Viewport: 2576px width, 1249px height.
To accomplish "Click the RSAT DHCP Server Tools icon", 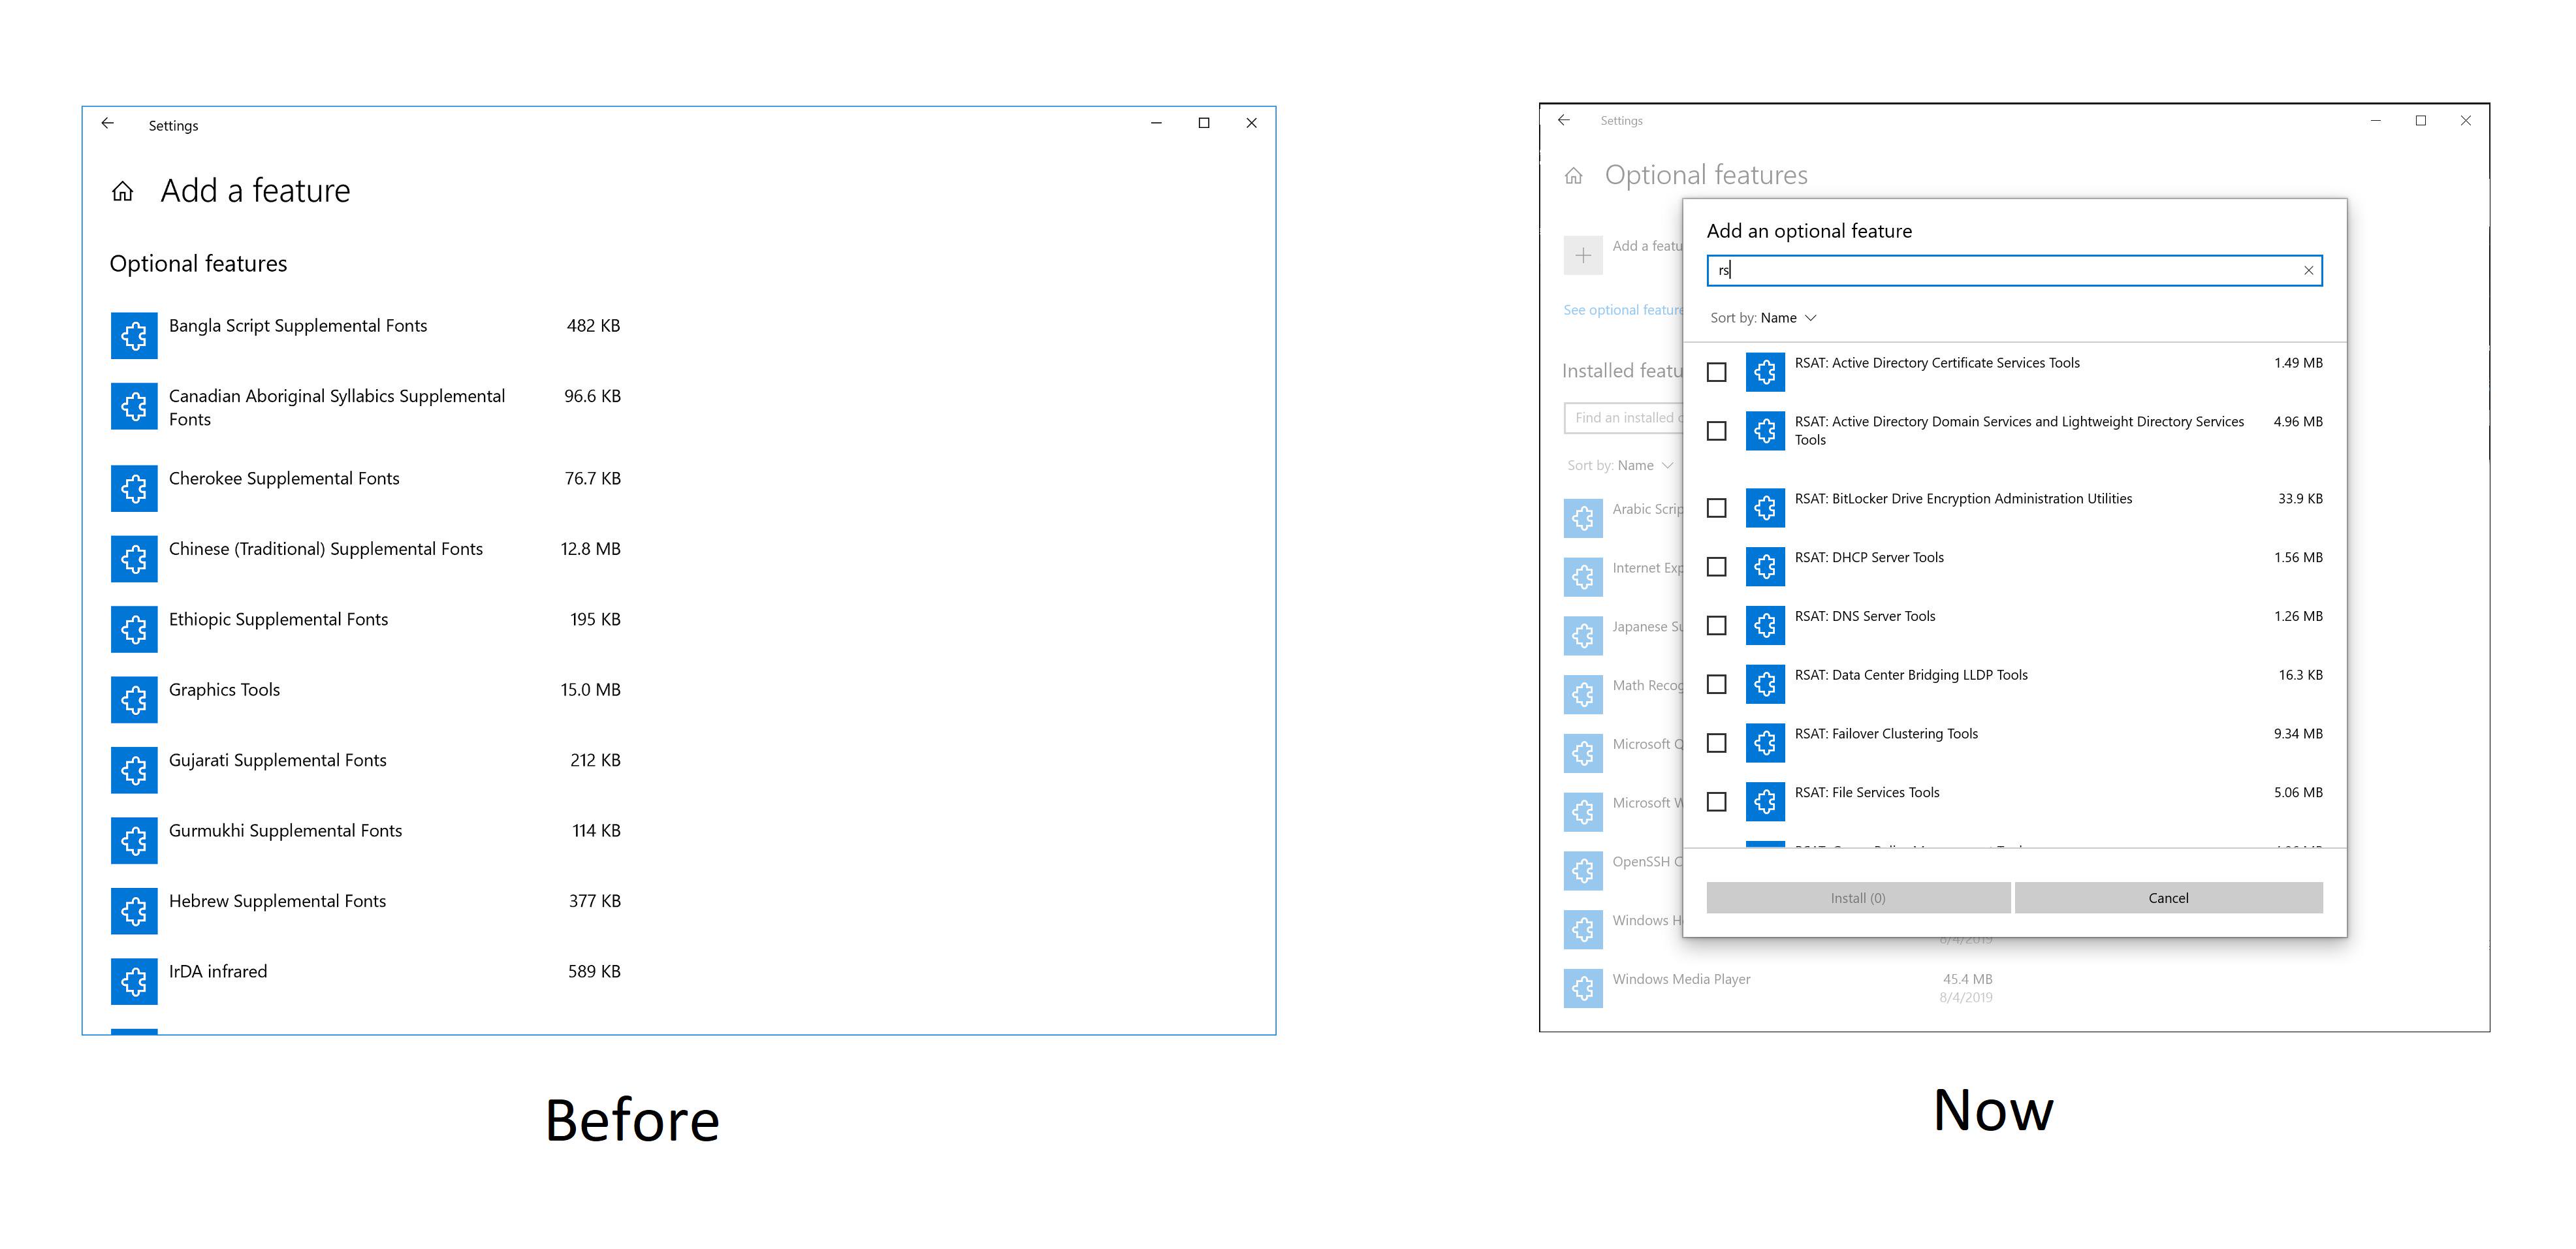I will coord(1765,567).
